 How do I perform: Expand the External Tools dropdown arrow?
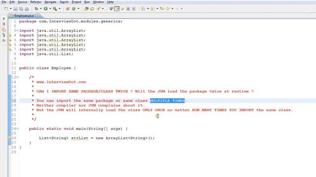59,9
